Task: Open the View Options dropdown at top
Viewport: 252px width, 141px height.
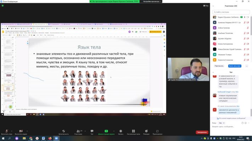Action: tap(152, 1)
